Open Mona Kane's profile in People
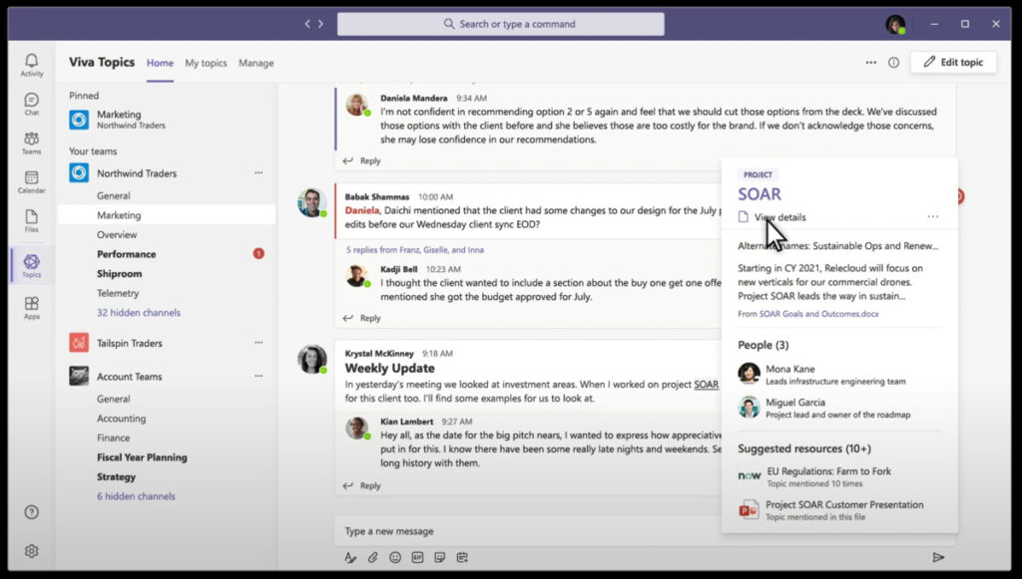Screen dimensions: 1022x579 point(822,374)
